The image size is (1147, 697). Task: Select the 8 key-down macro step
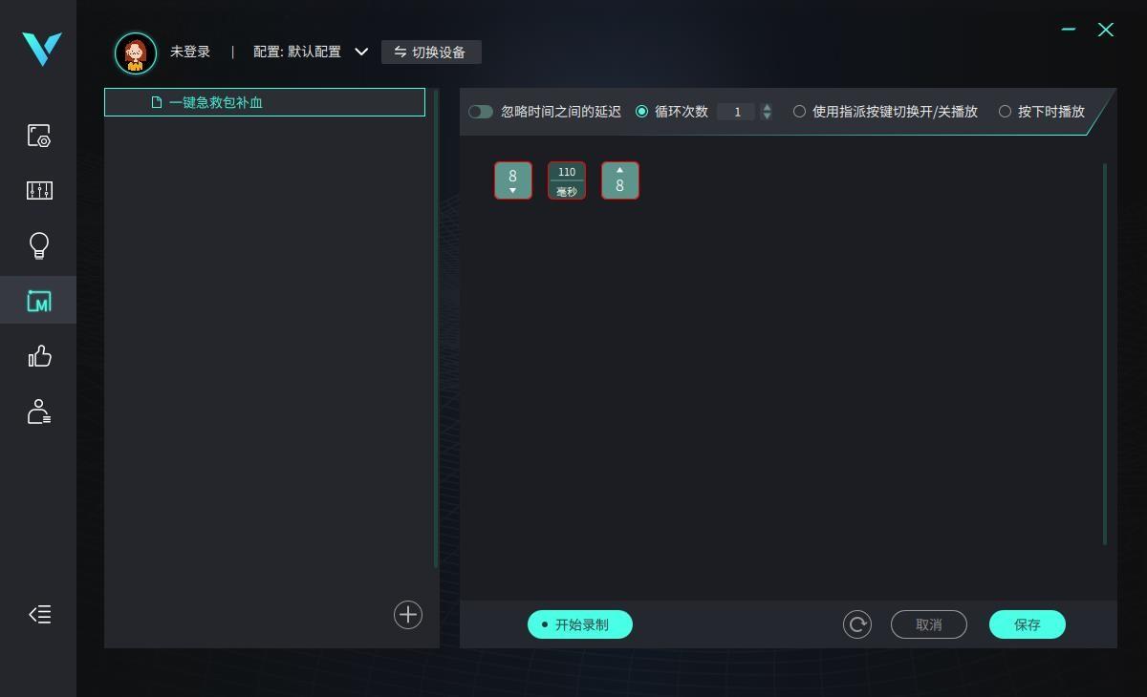pyautogui.click(x=513, y=180)
